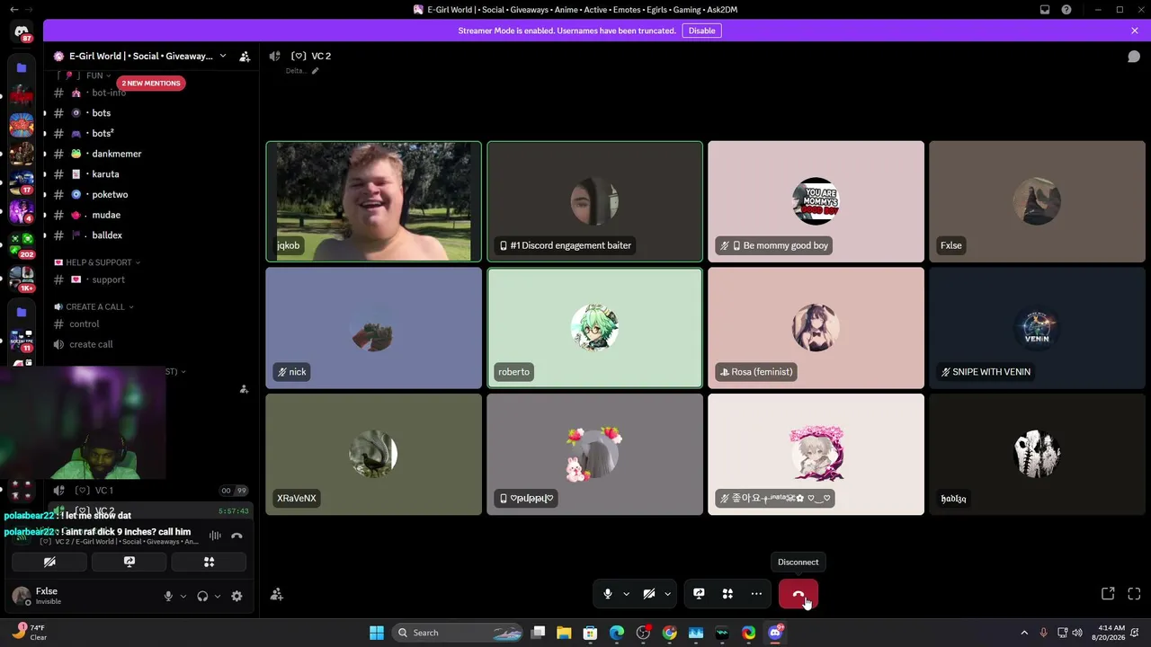Screen dimensions: 1151x647
Task: Open Discord inbox from the title bar
Action: (x=1045, y=10)
